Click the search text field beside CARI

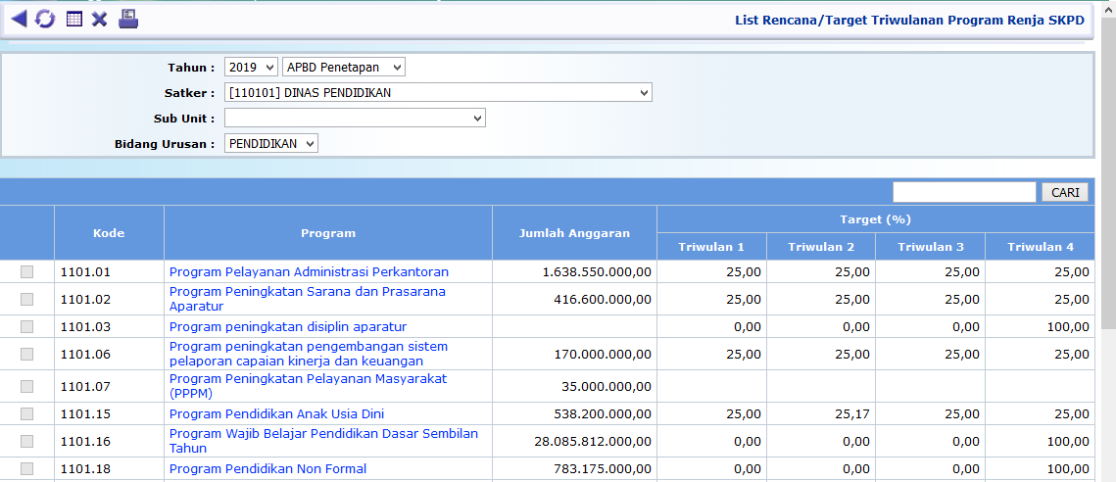(963, 192)
